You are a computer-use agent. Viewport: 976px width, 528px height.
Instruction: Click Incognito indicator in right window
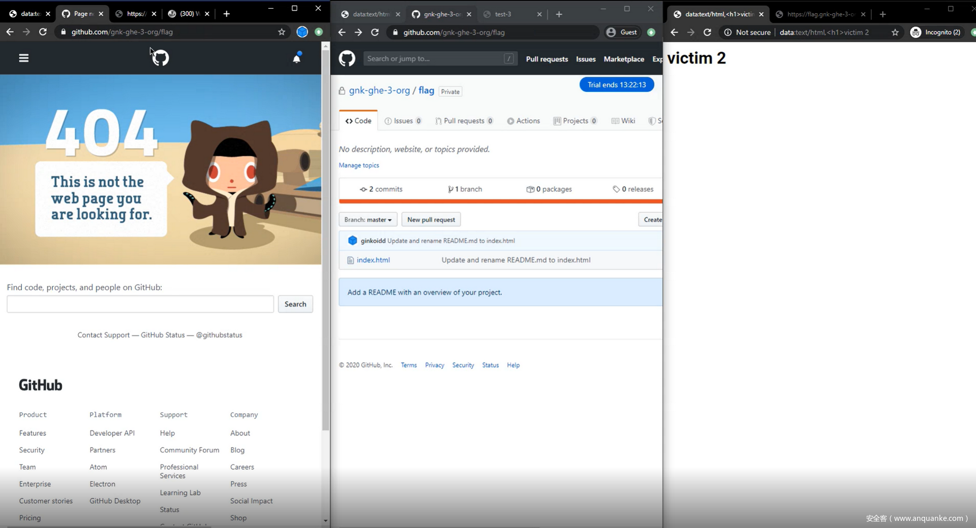pos(936,32)
